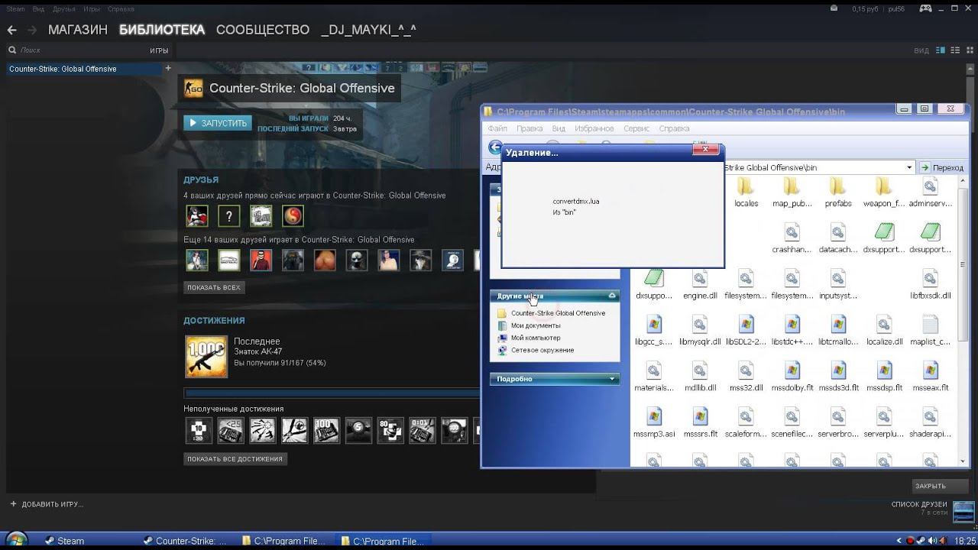Click the ПОКАЗАТЬ ВСЕХ friends button
Viewport: 978px width, 550px height.
pos(214,288)
